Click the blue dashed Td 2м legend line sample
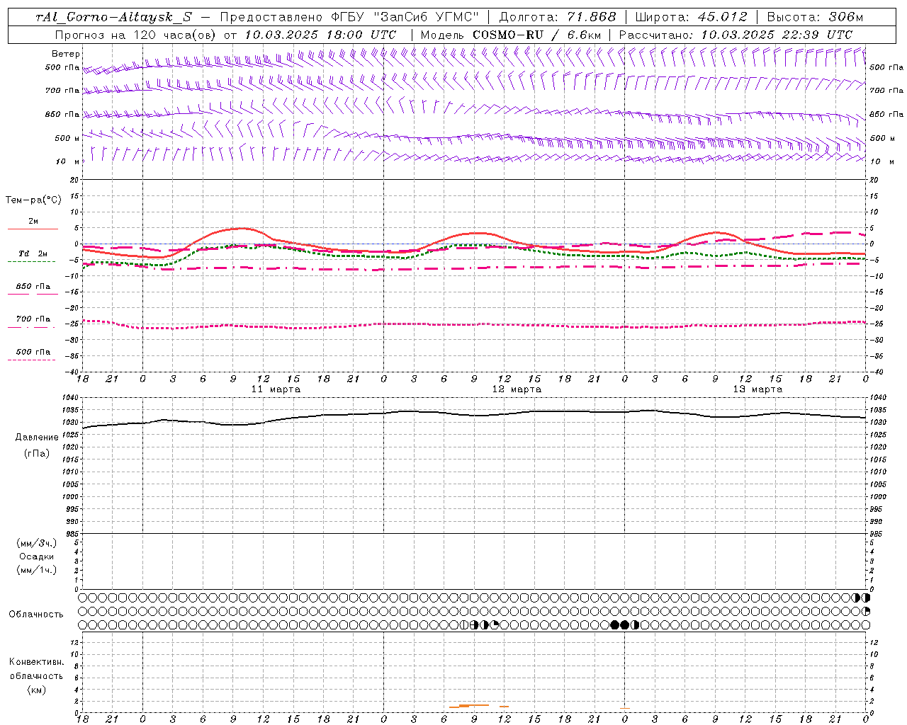 coord(31,262)
